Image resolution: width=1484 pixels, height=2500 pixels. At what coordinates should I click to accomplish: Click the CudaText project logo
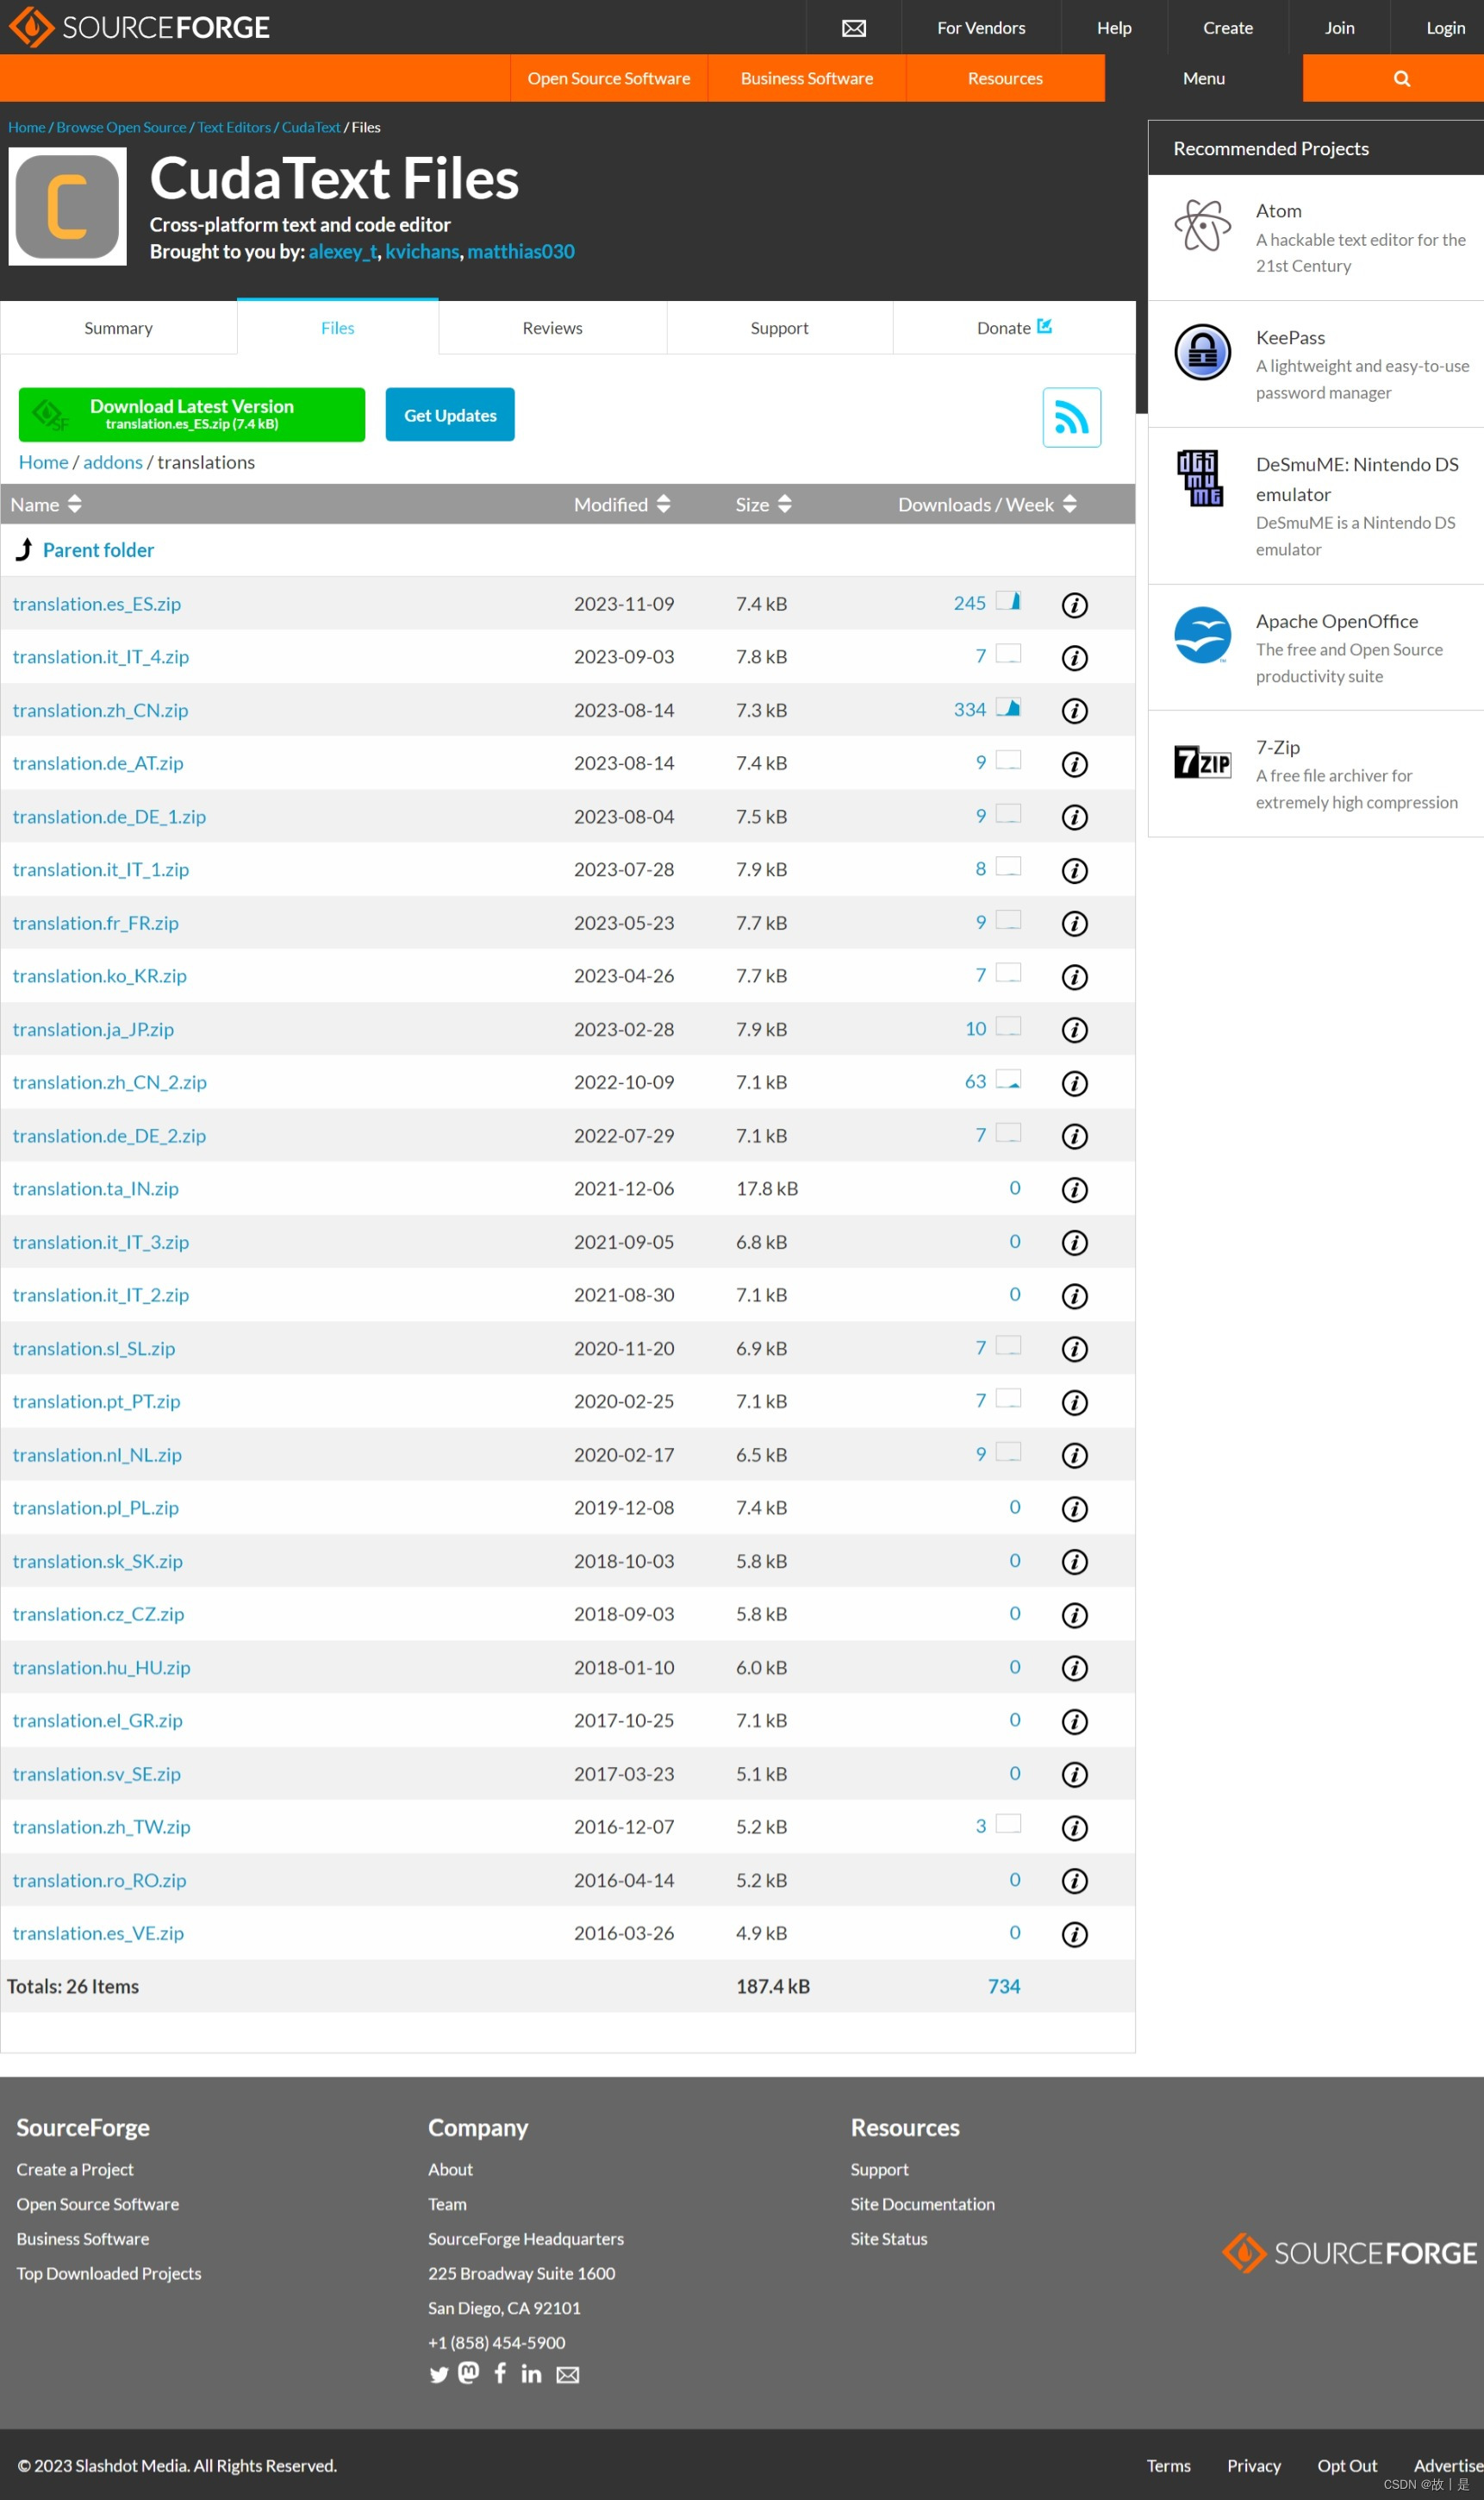click(x=67, y=206)
